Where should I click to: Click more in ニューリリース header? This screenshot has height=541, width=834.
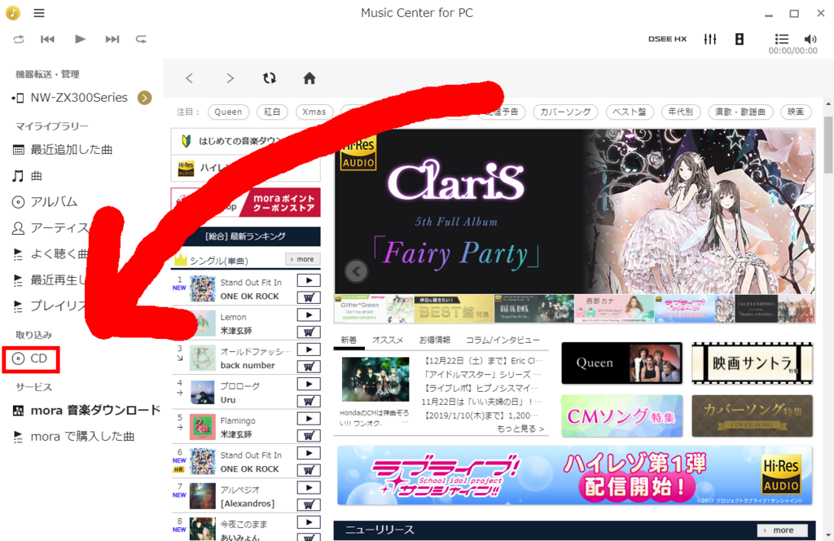point(783,530)
